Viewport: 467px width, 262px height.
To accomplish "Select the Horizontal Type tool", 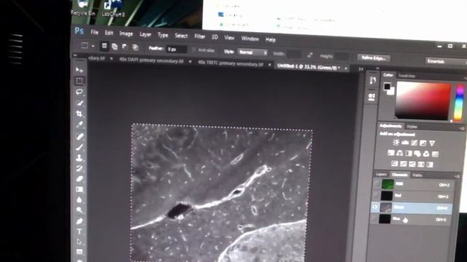I will [x=80, y=231].
